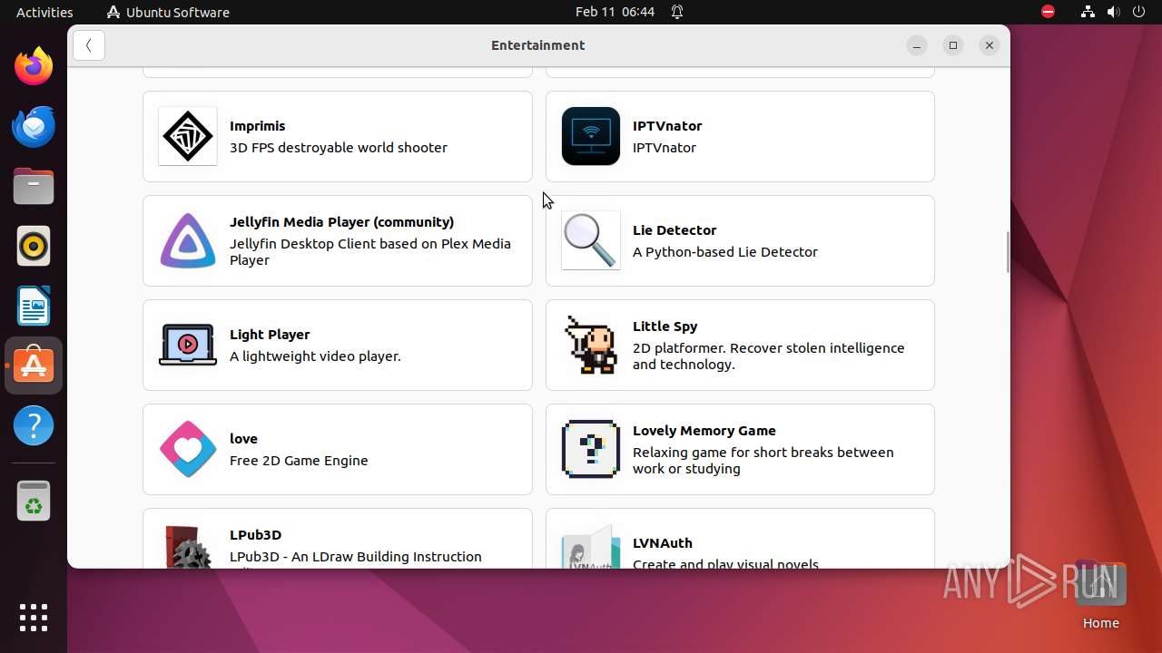1162x653 pixels.
Task: Open the Little Spy pixel character icon
Action: (x=591, y=345)
